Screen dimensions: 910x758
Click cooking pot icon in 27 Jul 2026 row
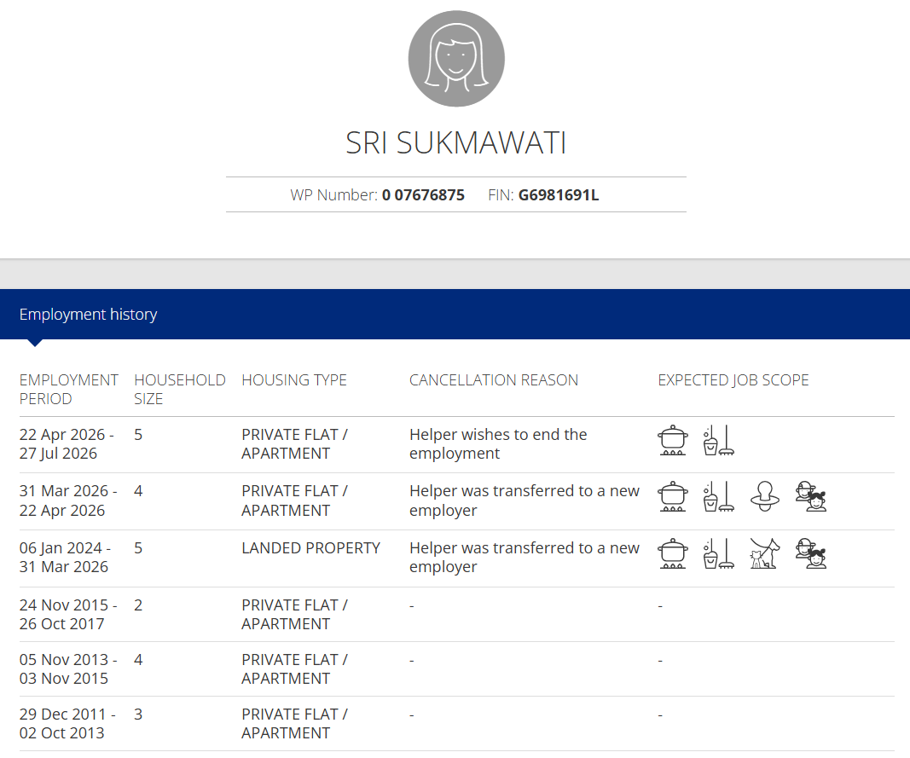pos(673,440)
